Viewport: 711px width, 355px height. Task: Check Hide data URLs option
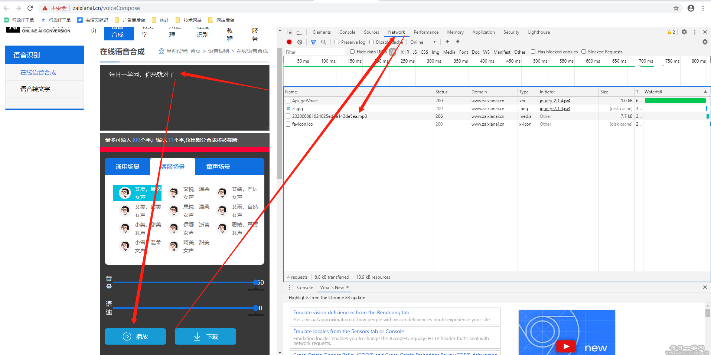click(352, 52)
